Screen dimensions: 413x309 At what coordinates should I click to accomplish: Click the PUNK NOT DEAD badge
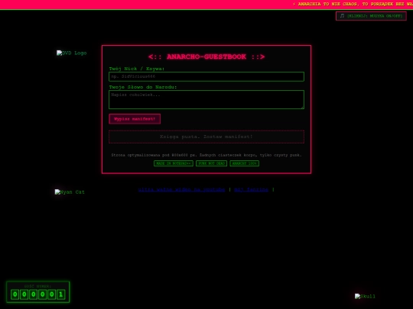[211, 163]
